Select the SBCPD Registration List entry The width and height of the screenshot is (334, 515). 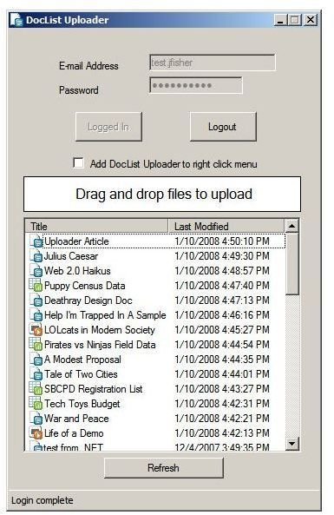pos(94,389)
